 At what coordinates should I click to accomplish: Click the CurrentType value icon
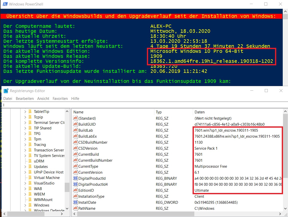click(75, 166)
